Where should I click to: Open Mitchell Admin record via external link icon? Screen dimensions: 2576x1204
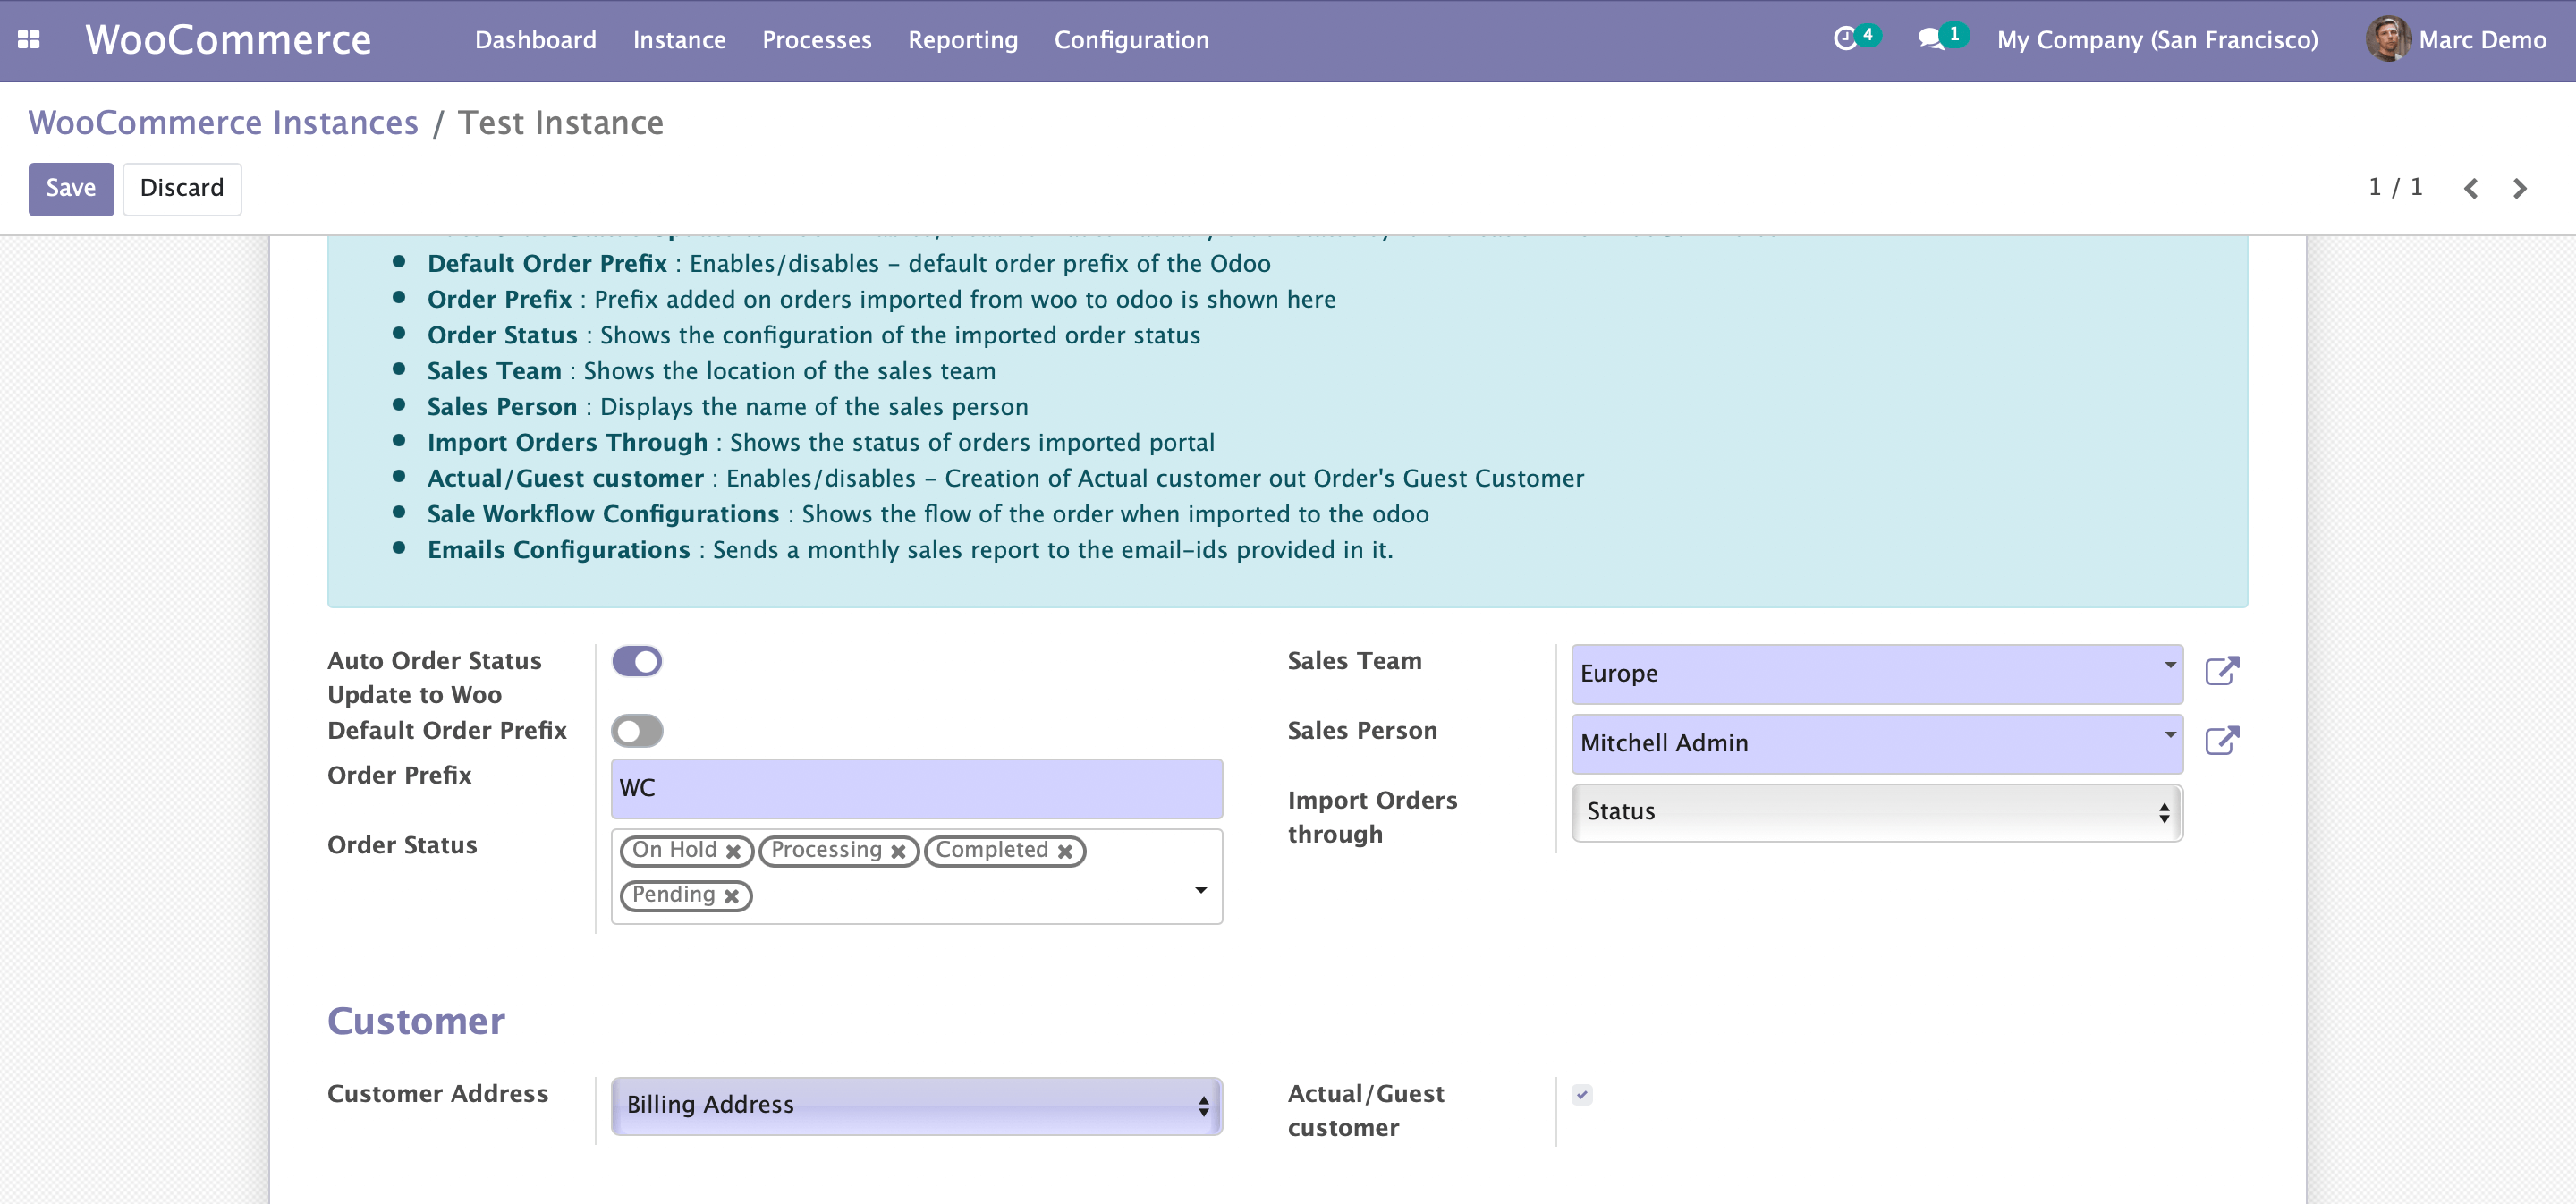coord(2223,741)
